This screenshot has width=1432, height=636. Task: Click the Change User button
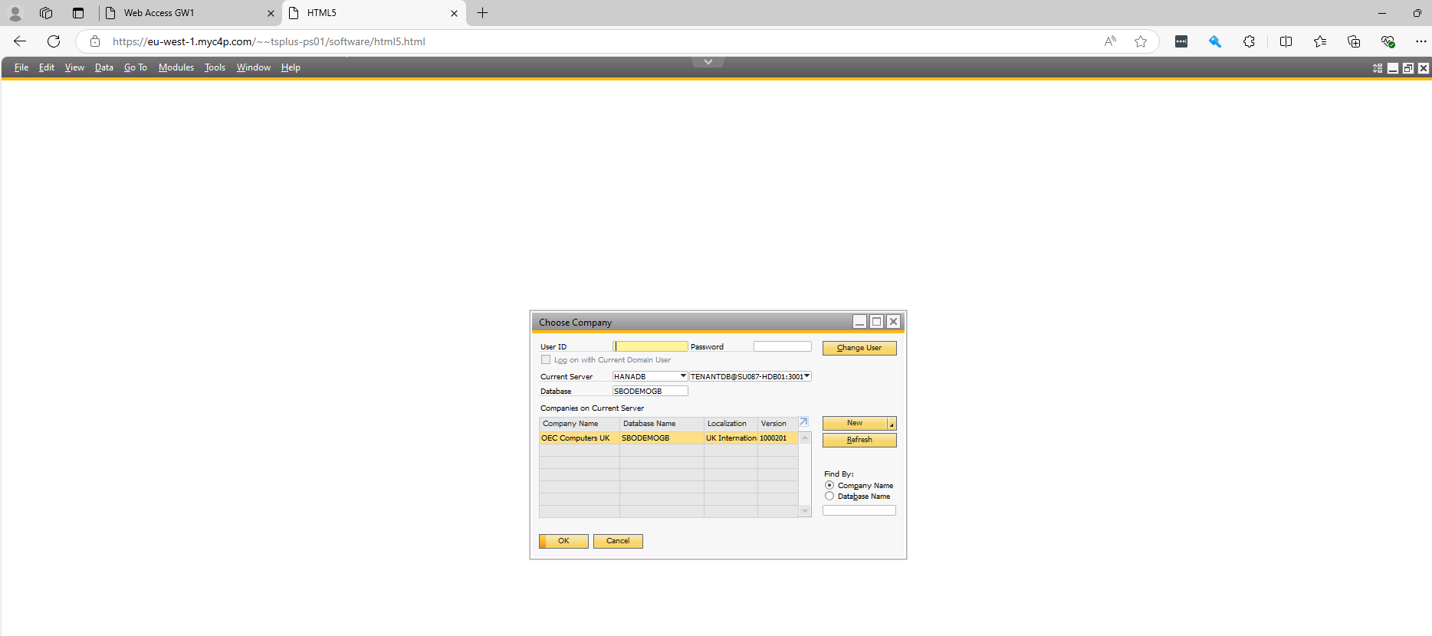coord(859,348)
